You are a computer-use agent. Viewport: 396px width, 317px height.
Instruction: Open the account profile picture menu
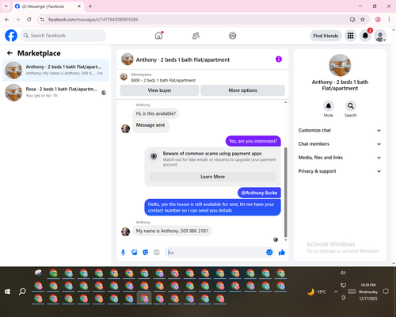380,36
